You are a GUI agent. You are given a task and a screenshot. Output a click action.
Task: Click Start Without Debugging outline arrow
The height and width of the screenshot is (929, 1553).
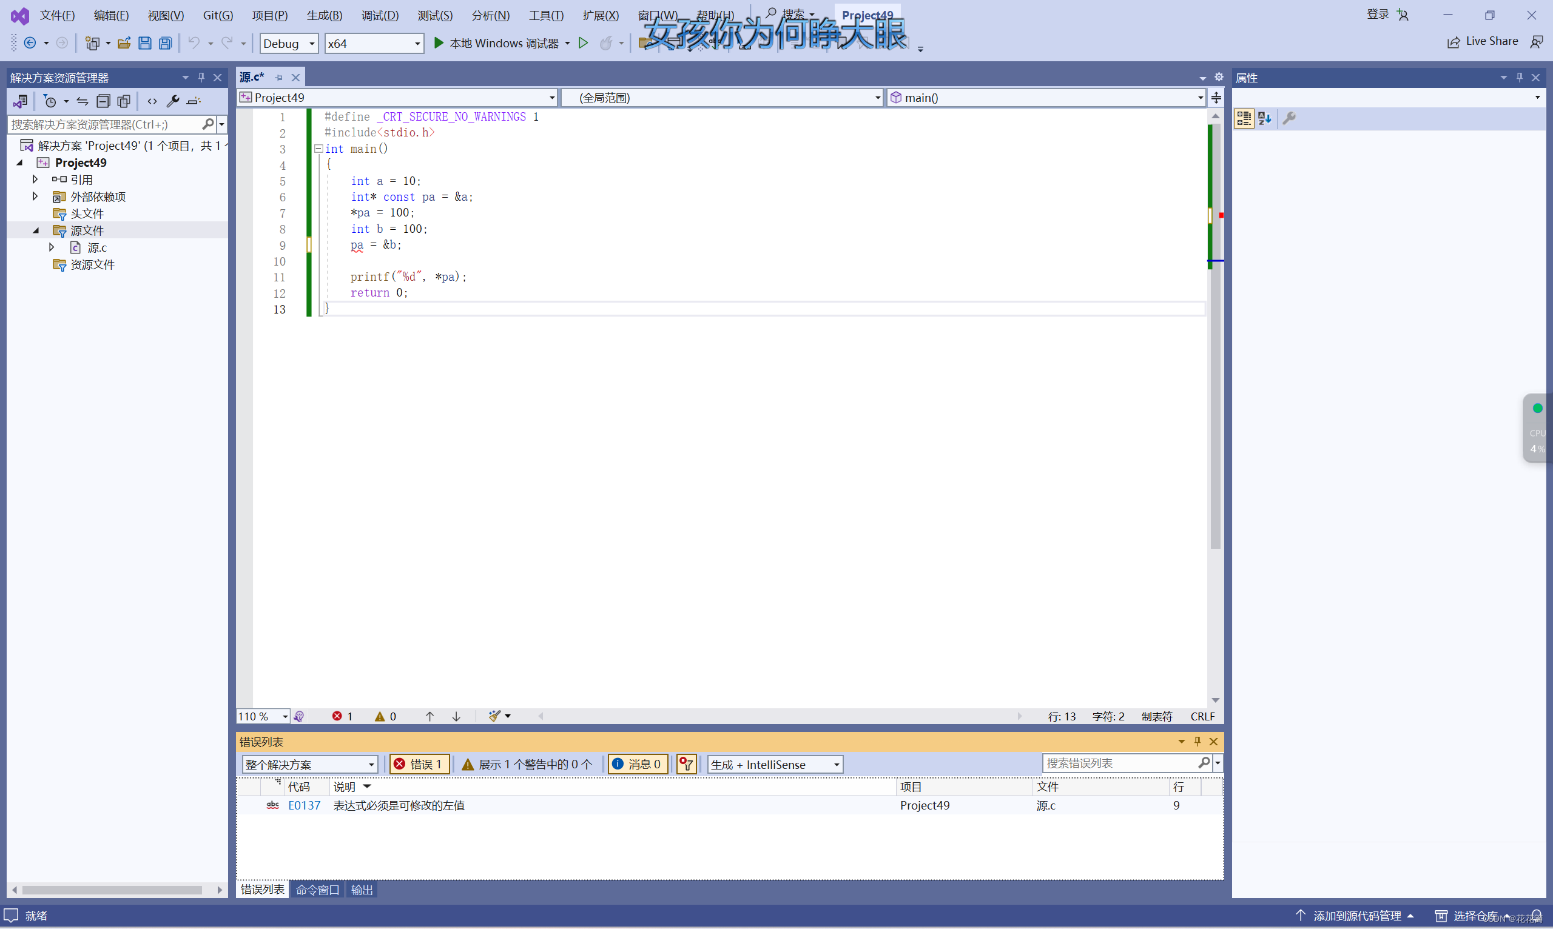point(583,43)
